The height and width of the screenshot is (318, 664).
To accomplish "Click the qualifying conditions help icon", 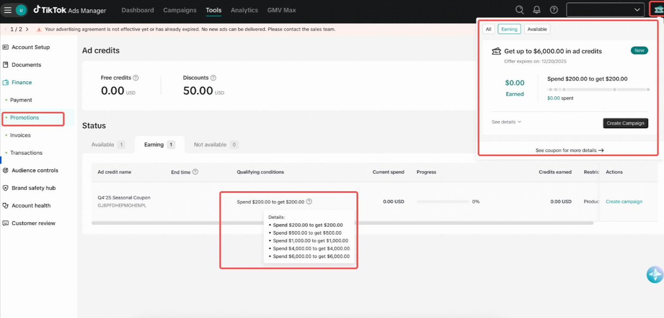I will pyautogui.click(x=309, y=202).
